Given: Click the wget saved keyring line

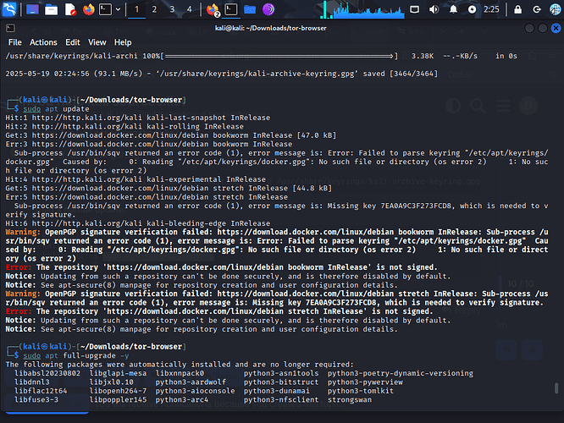Looking at the screenshot, I should click(222, 74).
